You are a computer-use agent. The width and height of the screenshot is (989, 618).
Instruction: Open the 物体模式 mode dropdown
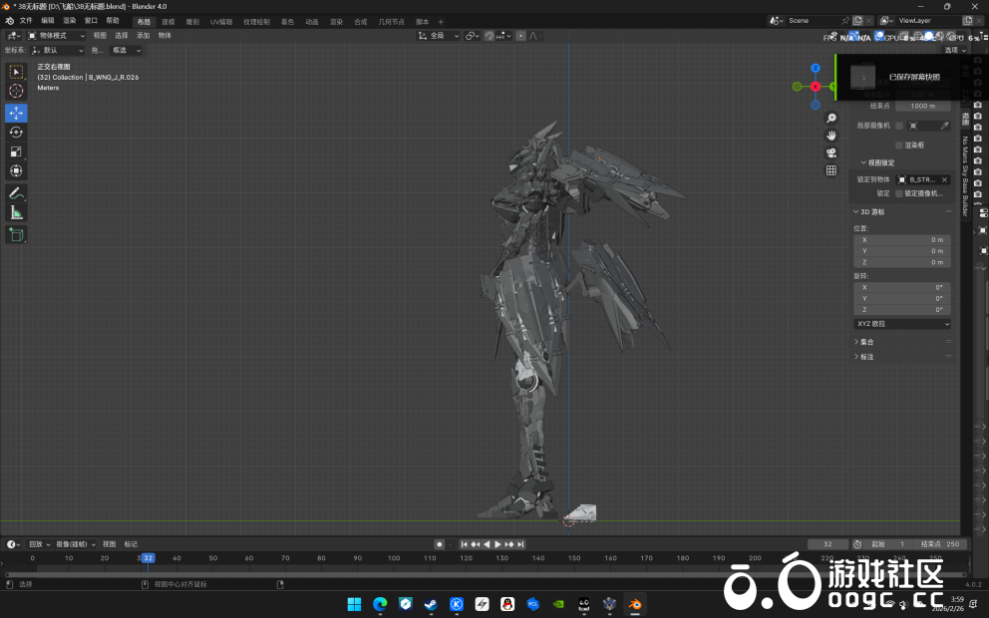[57, 36]
